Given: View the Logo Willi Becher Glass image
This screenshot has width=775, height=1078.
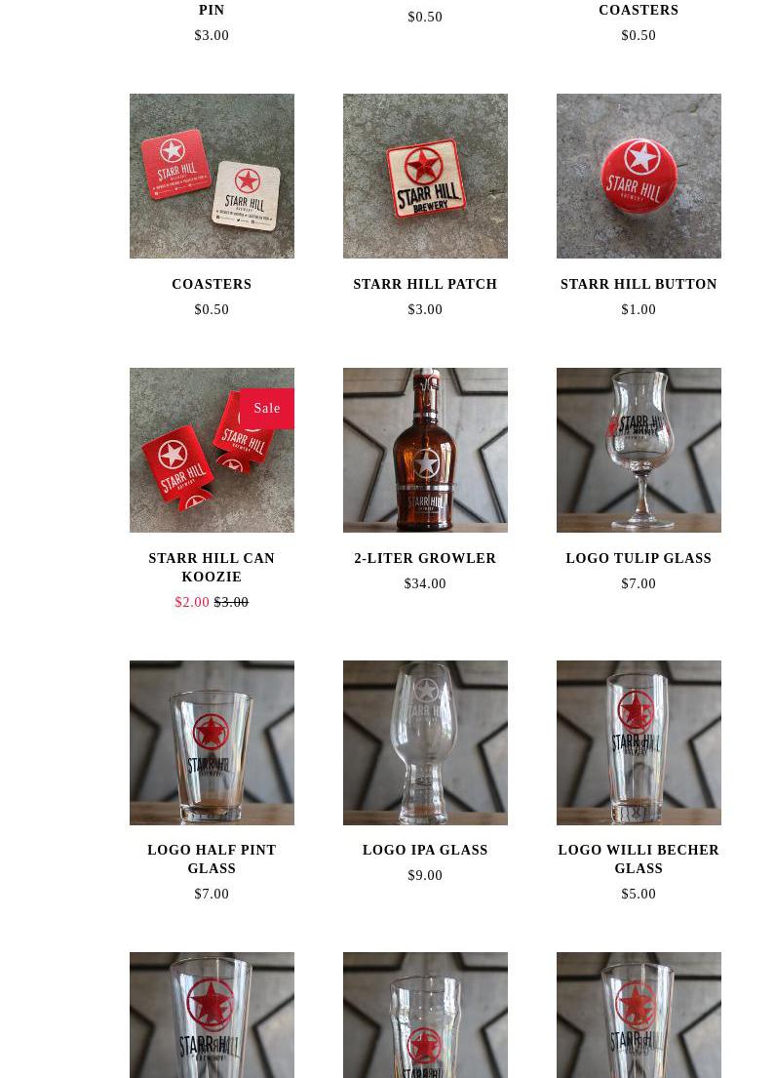Looking at the screenshot, I should coord(639,743).
